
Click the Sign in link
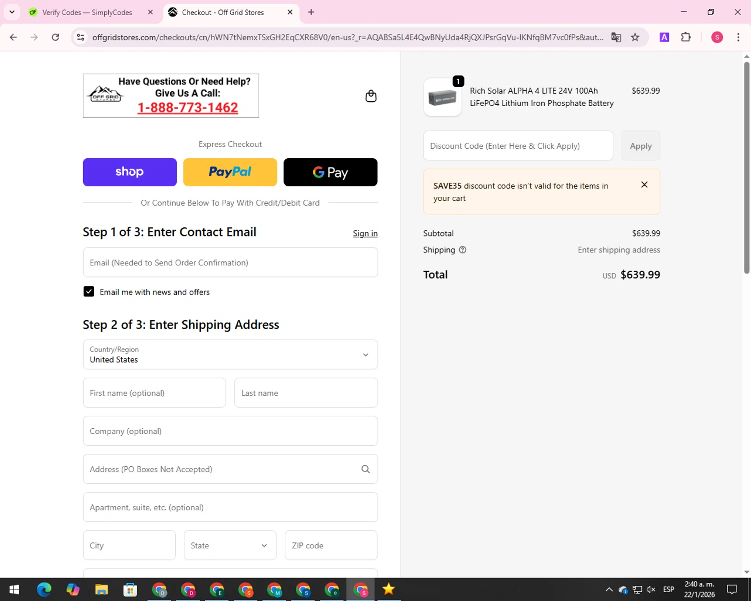click(365, 233)
